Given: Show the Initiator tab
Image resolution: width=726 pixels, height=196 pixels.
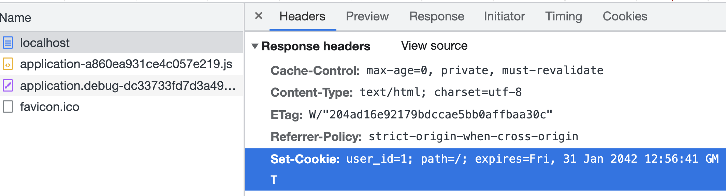Looking at the screenshot, I should [504, 16].
